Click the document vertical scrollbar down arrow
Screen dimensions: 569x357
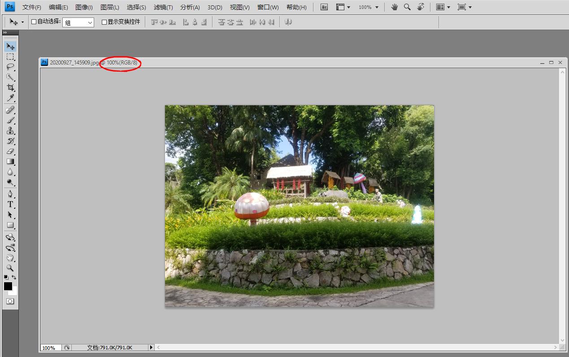point(562,340)
